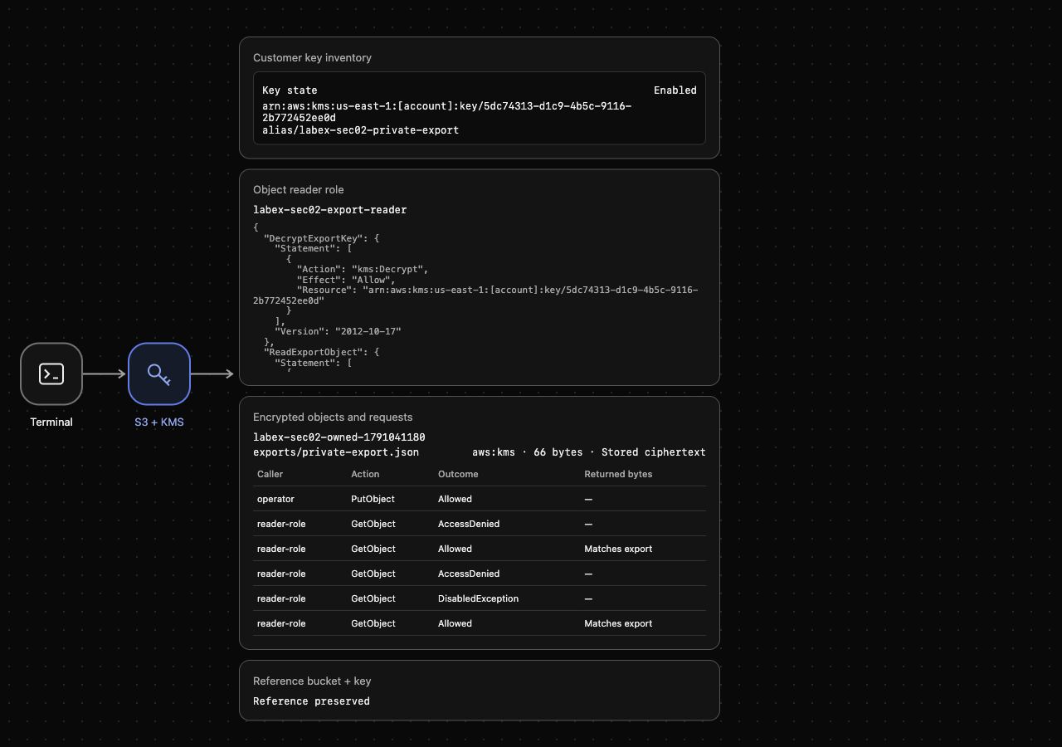Select the "Reference preserved" status text

pos(311,701)
